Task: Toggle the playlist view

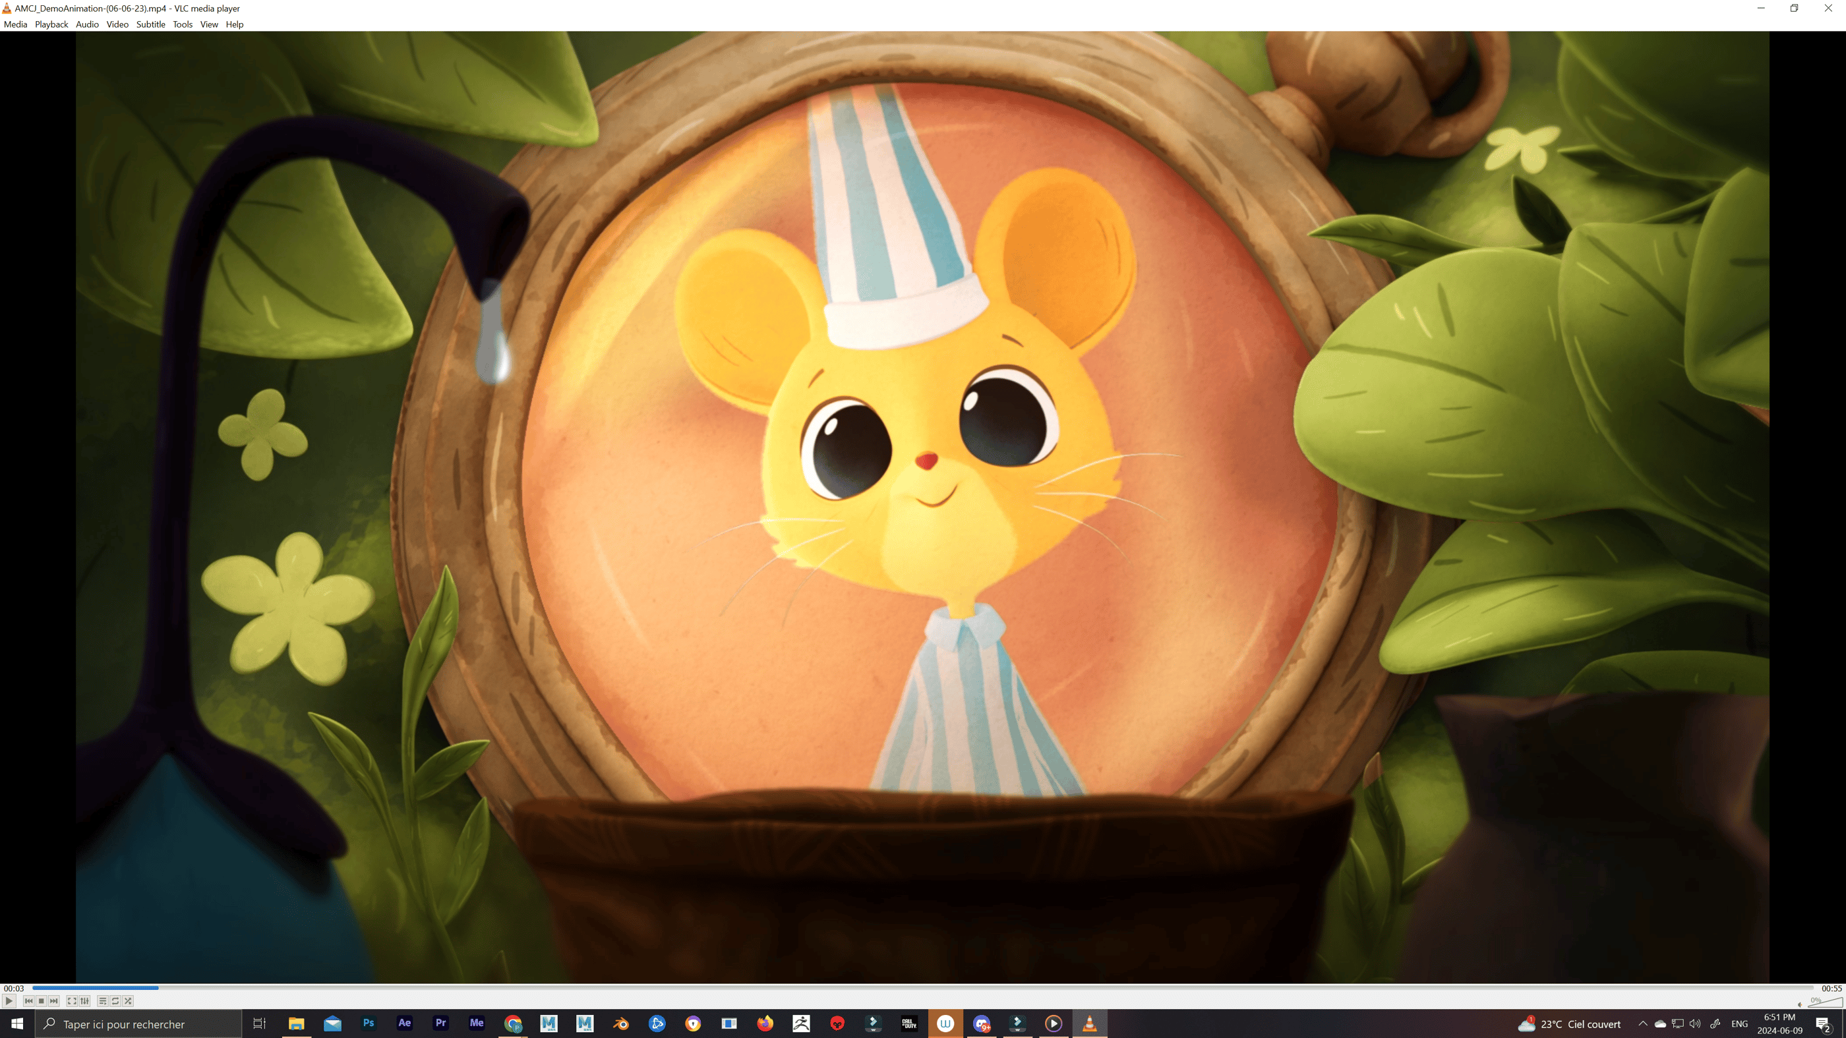Action: pos(102,1000)
